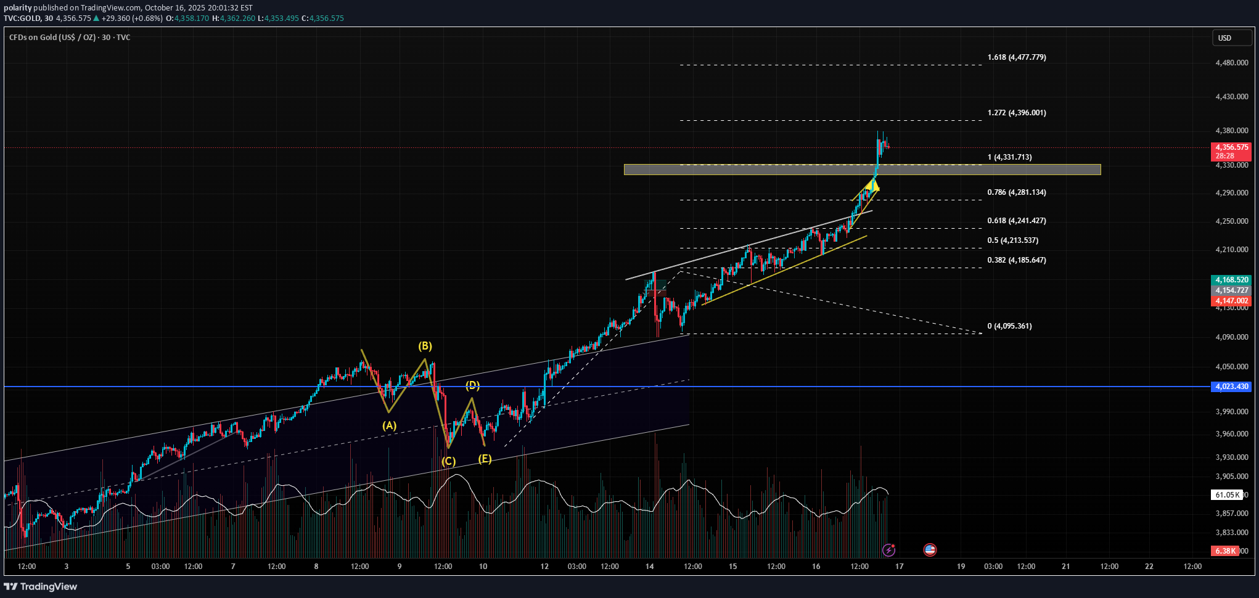Viewport: 1259px width, 598px height.
Task: Click the TradingView logo at bottom left
Action: click(41, 586)
